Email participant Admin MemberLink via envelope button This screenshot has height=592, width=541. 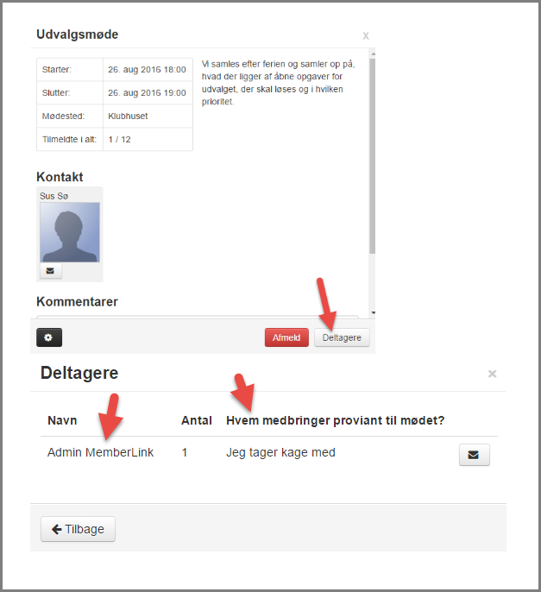click(x=474, y=454)
